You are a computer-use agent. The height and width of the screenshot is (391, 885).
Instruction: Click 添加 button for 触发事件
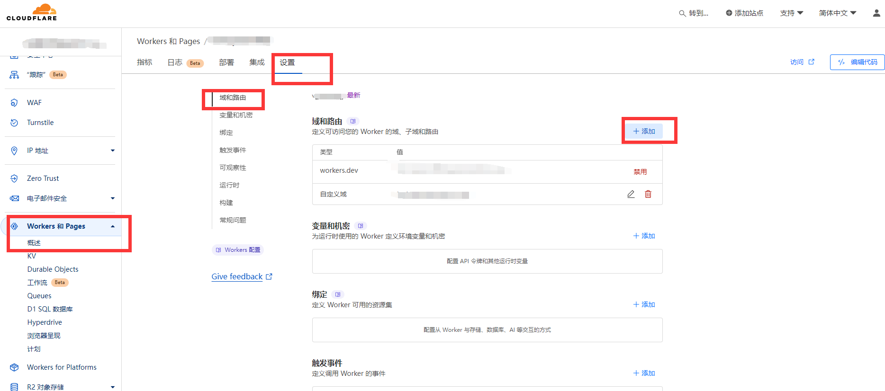pyautogui.click(x=644, y=373)
